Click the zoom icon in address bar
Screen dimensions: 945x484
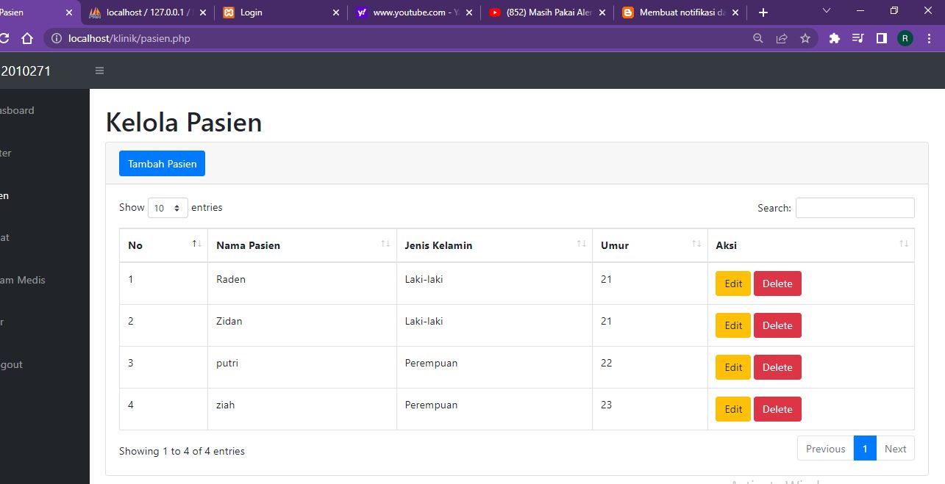[x=757, y=38]
